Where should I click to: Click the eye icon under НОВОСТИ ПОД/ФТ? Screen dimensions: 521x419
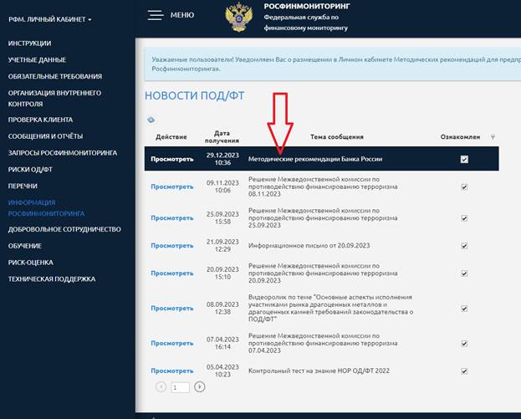[x=151, y=120]
